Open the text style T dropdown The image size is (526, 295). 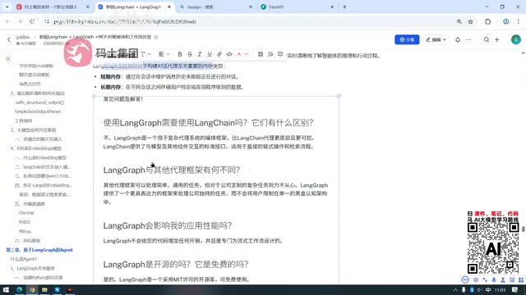pyautogui.click(x=145, y=54)
